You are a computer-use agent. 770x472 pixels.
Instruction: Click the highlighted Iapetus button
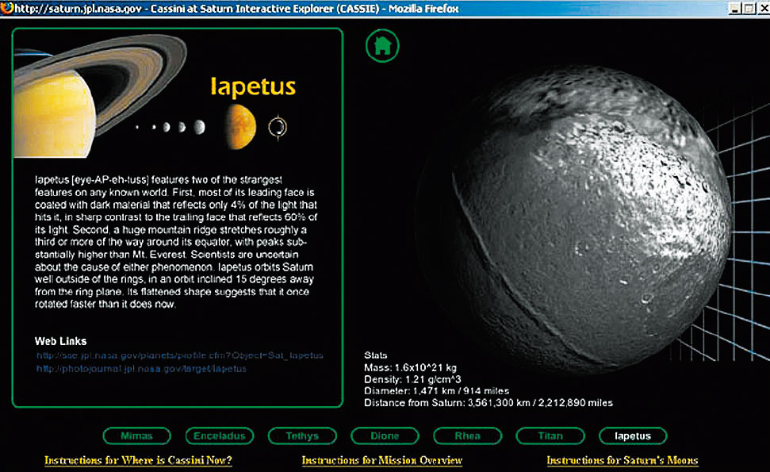633,436
